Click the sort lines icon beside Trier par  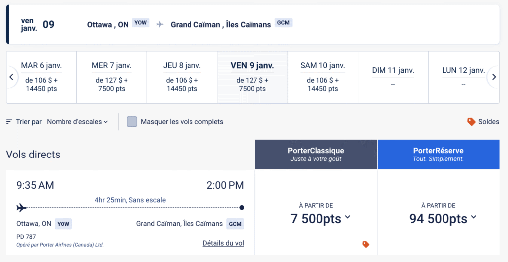coord(9,122)
